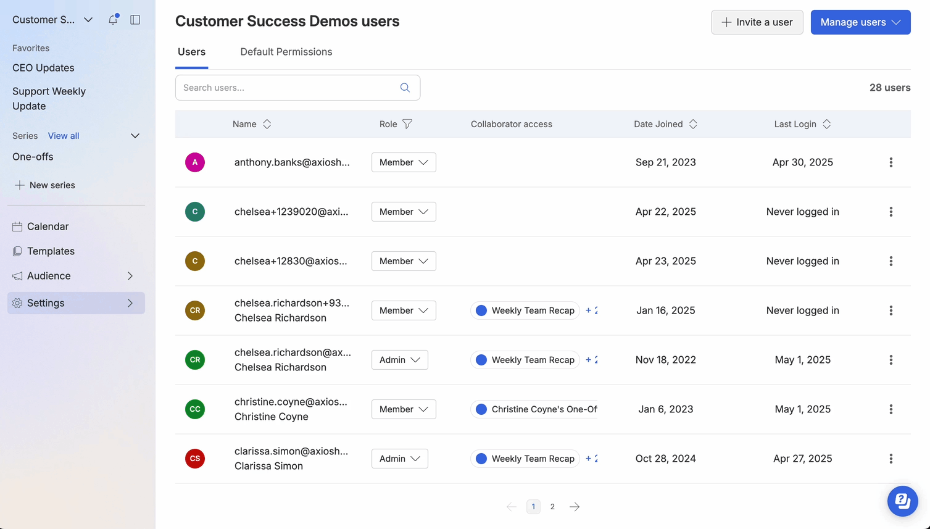Open more options for chelsea.richardson+93 row
The image size is (930, 529).
point(891,310)
